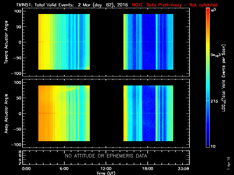
Task: Select the 6:00 tick on the time axis
Action: pos(64,169)
